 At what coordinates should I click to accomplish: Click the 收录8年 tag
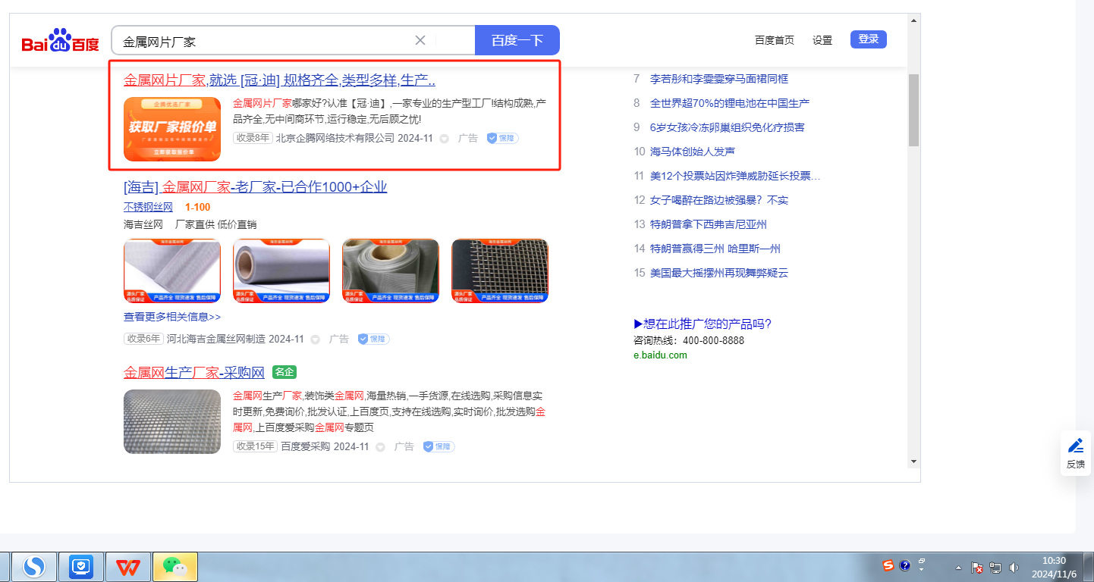[x=253, y=138]
